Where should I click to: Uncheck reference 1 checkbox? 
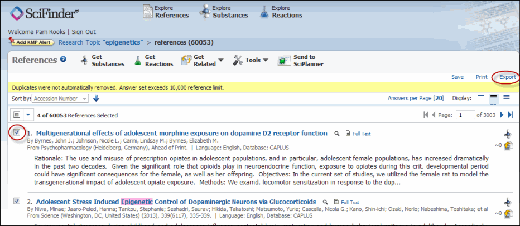pos(17,132)
